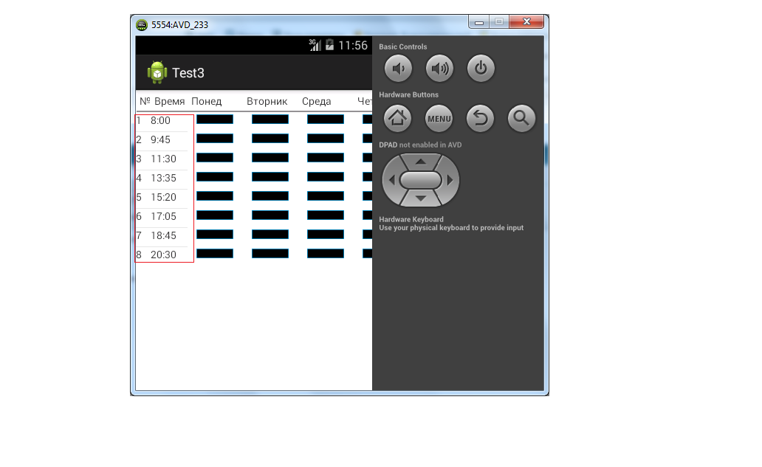This screenshot has width=762, height=467.
Task: Select the 8:00 time row
Action: (x=162, y=121)
